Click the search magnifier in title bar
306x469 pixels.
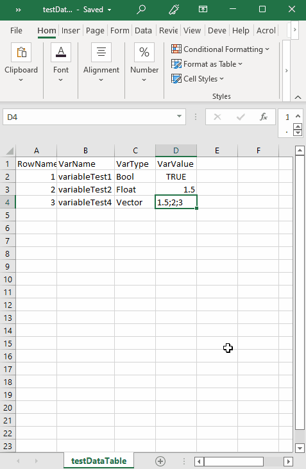click(x=141, y=9)
